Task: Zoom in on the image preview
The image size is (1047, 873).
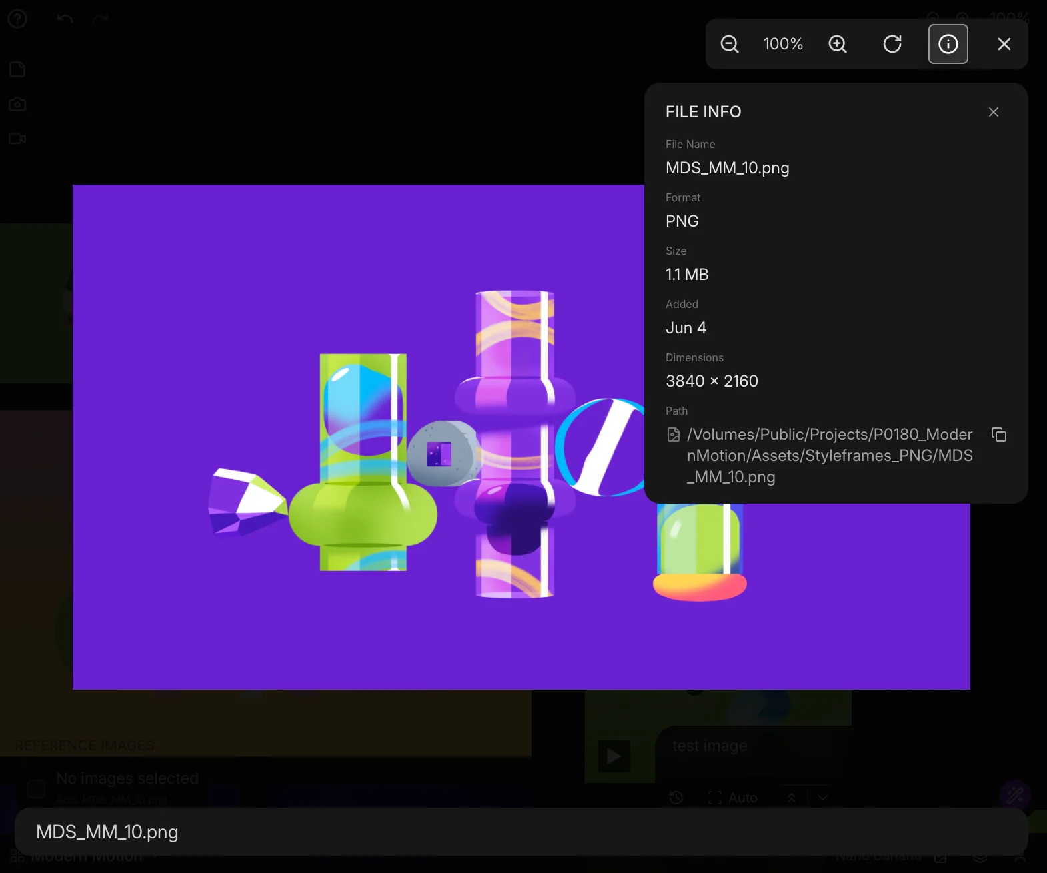Action: [x=838, y=44]
